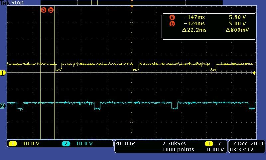This screenshot has width=266, height=160.
Task: Click the red cursor b icon in readout box
Action: click(x=172, y=24)
